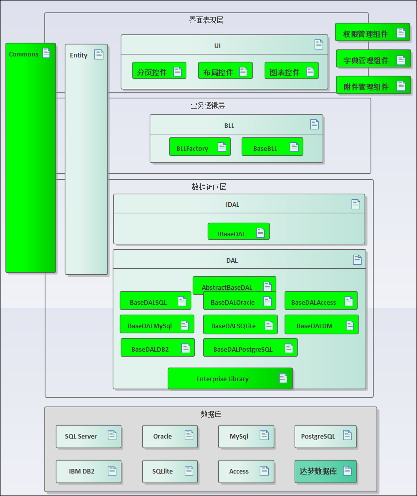This screenshot has height=496, width=417.
Task: Click the document icon on the Oracle database box
Action: point(189,435)
